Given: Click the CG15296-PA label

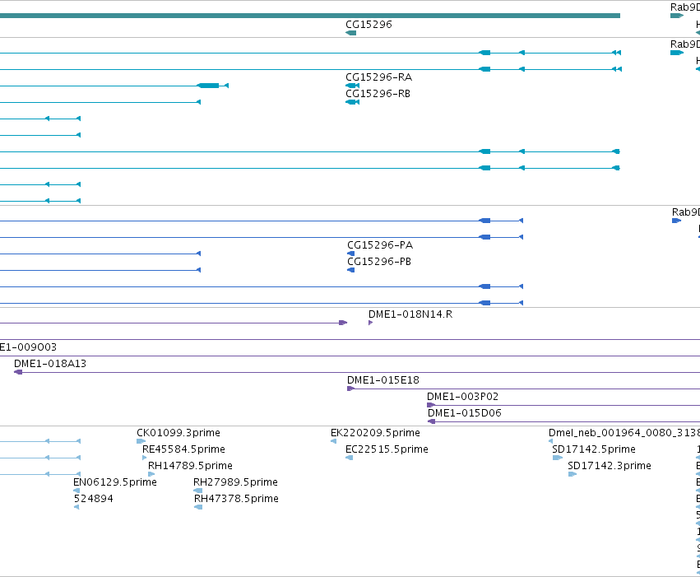Looking at the screenshot, I should tap(380, 245).
